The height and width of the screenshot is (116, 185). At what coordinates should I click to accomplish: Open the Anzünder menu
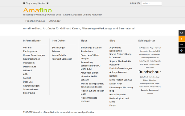pos(55,21)
